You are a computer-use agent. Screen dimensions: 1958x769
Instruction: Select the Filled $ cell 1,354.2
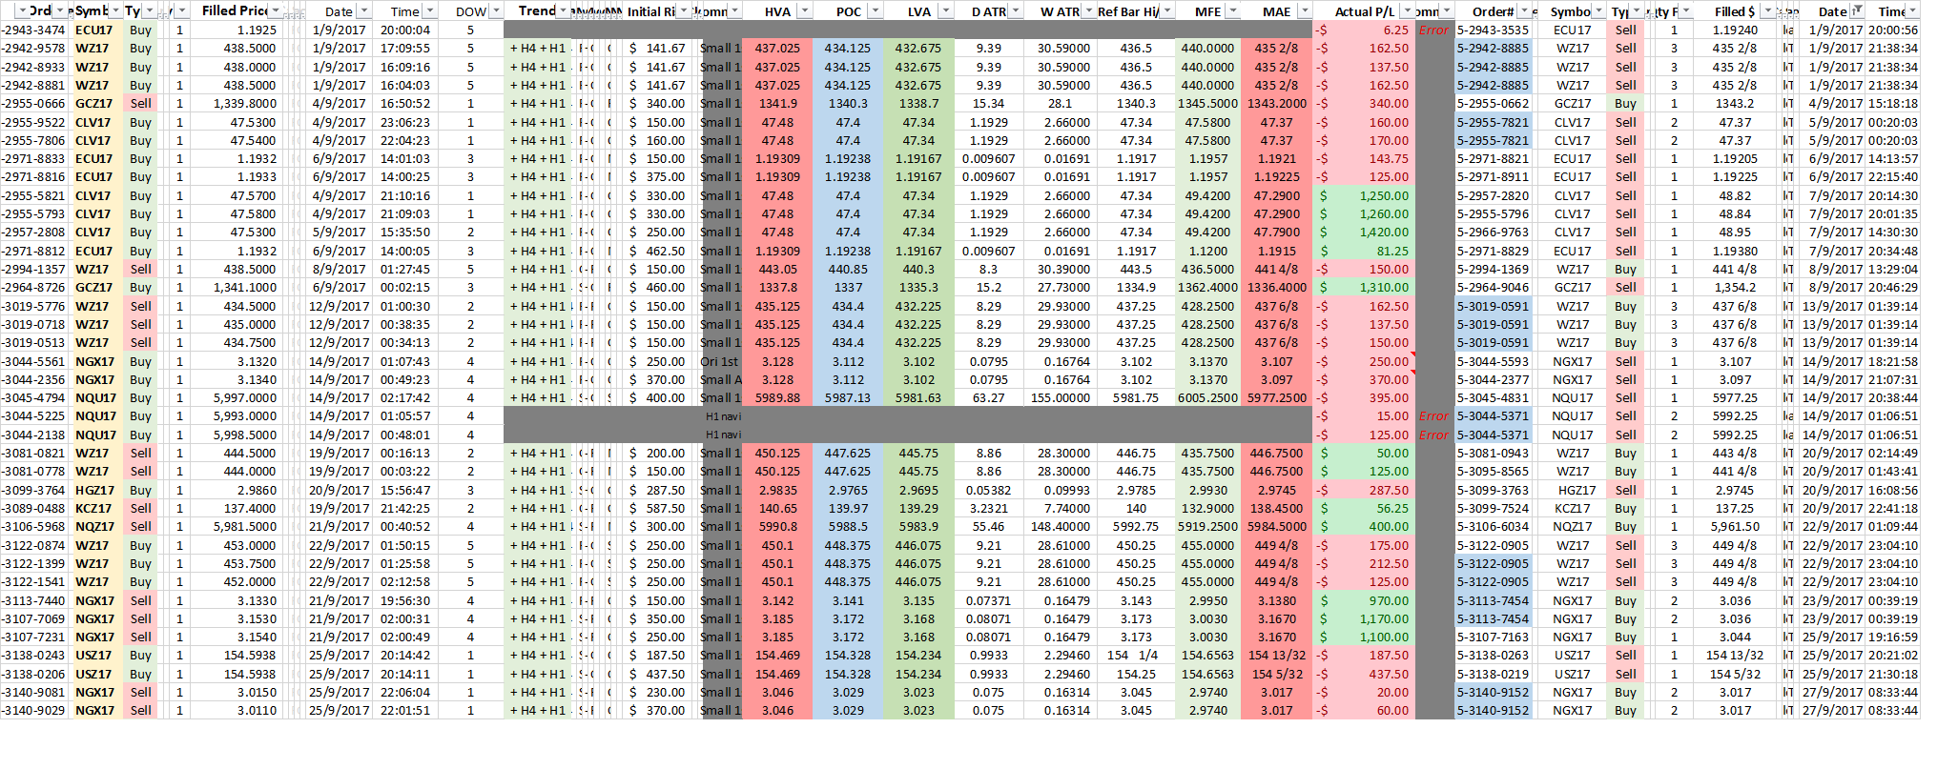(1735, 288)
